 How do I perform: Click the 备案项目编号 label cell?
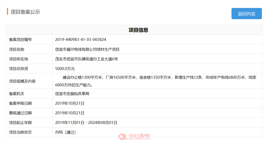coord(29,40)
